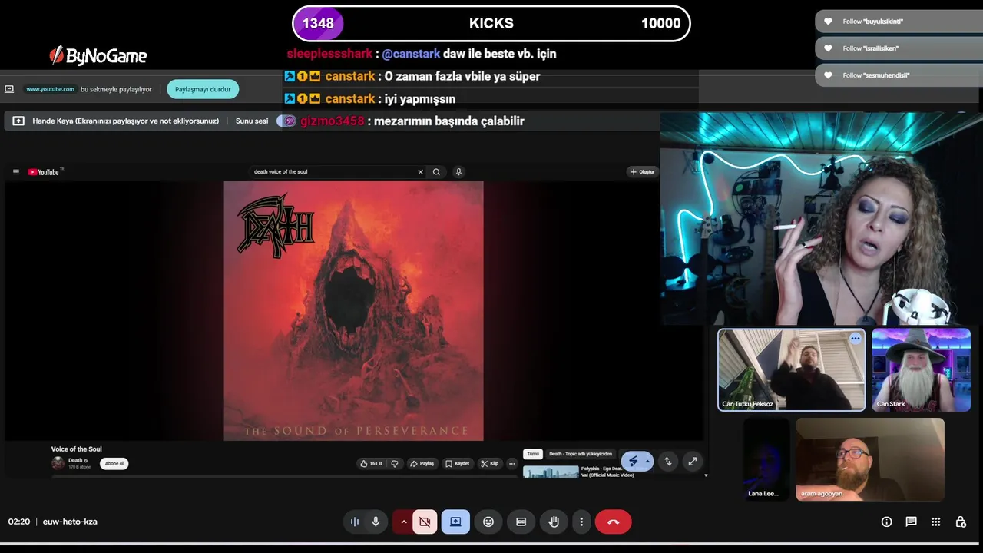Screen dimensions: 983x553
Task: Click the Oluştur create button
Action: [x=643, y=172]
